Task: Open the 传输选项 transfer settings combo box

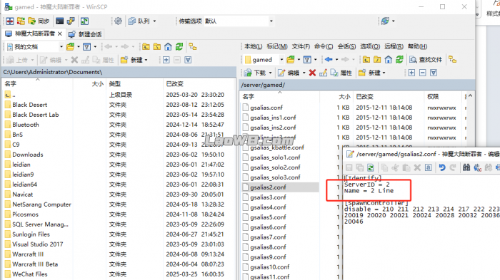Action: (239, 21)
